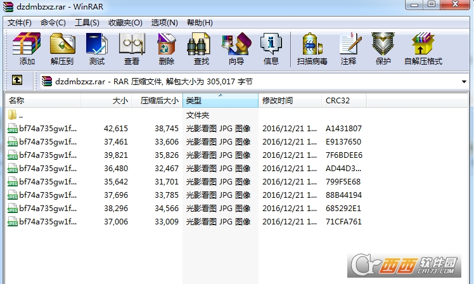
Task: Click CRC value 71CFA761
Action: point(343,222)
